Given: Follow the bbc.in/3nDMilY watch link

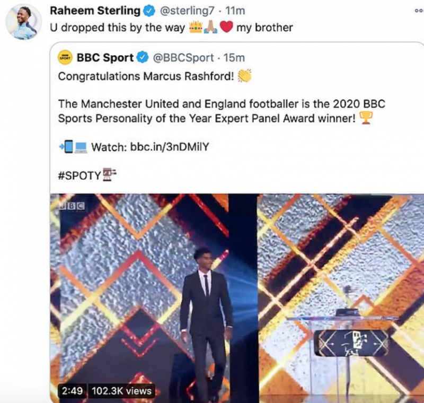Looking at the screenshot, I should pyautogui.click(x=170, y=147).
